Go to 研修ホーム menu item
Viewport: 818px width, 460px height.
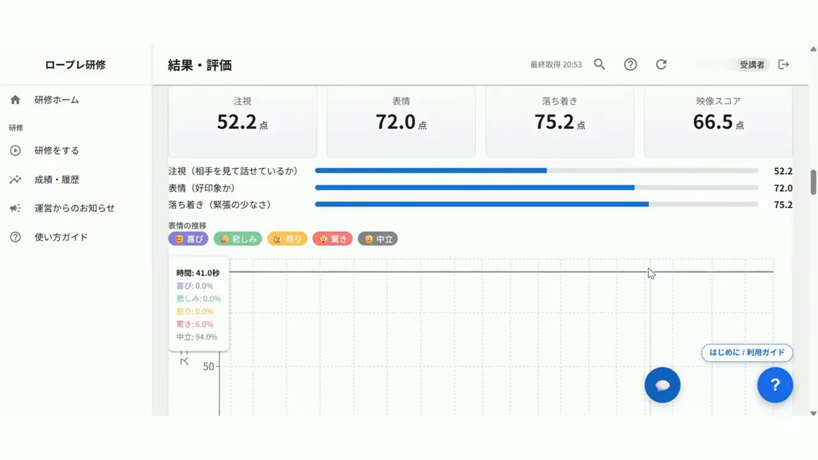click(x=76, y=100)
